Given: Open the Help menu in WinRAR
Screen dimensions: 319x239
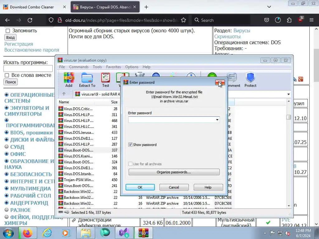Looking at the screenshot, I should pyautogui.click(x=146, y=67).
